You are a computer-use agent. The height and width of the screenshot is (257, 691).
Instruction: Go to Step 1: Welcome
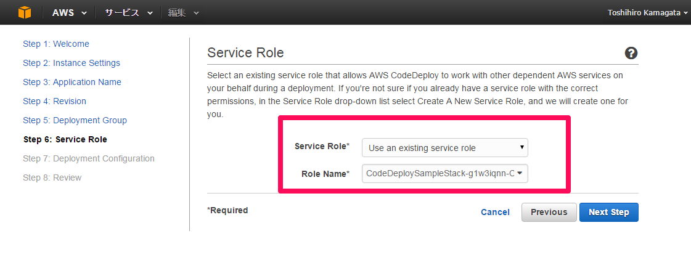[56, 44]
